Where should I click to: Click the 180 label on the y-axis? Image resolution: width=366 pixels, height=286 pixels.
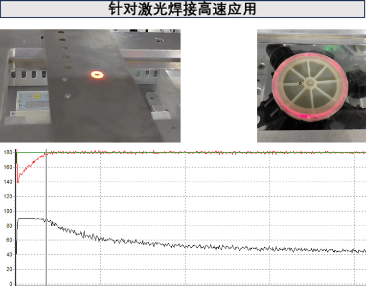click(x=7, y=153)
